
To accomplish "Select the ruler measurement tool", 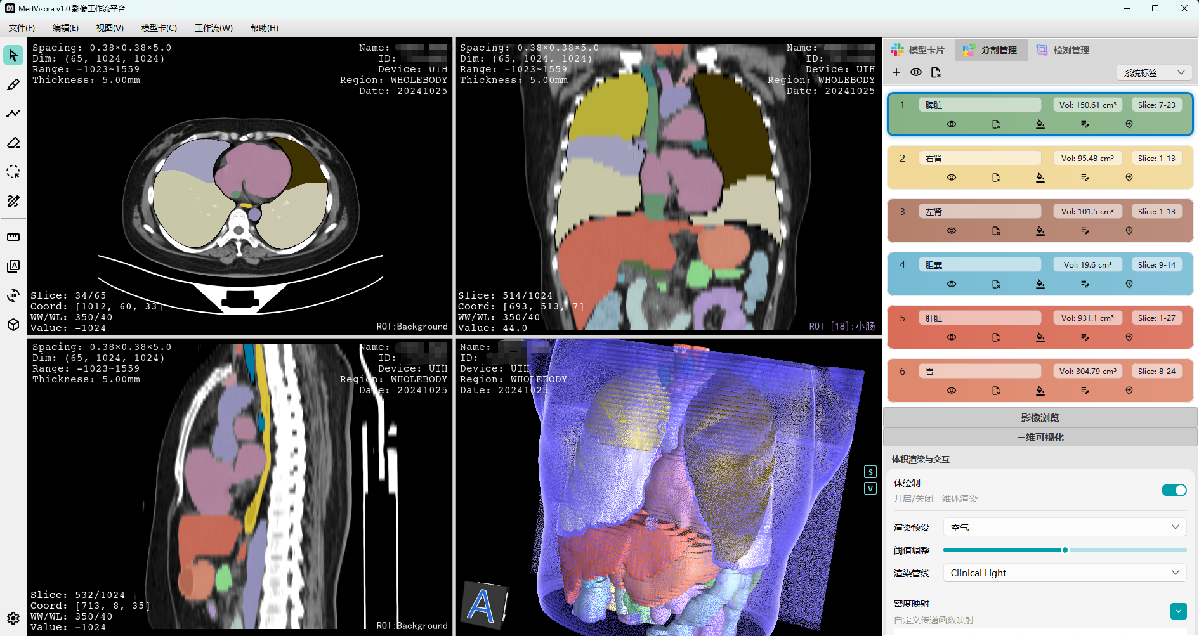I will point(13,237).
